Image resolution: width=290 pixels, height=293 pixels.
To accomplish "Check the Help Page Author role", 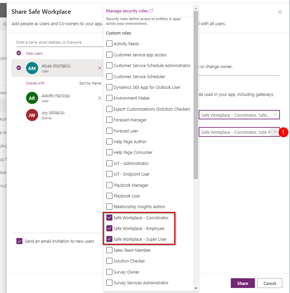I will click(109, 141).
